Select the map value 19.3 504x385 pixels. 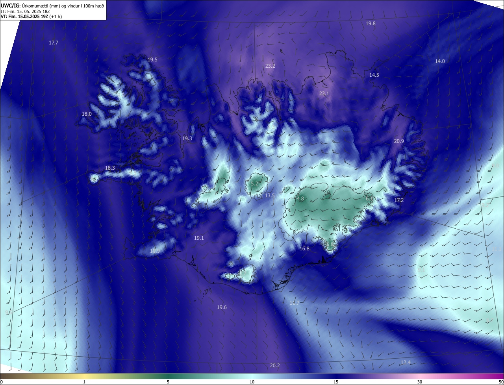tap(187, 138)
